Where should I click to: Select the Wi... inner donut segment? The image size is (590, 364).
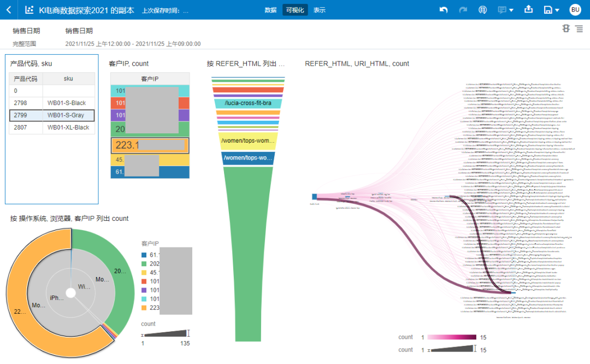84,287
